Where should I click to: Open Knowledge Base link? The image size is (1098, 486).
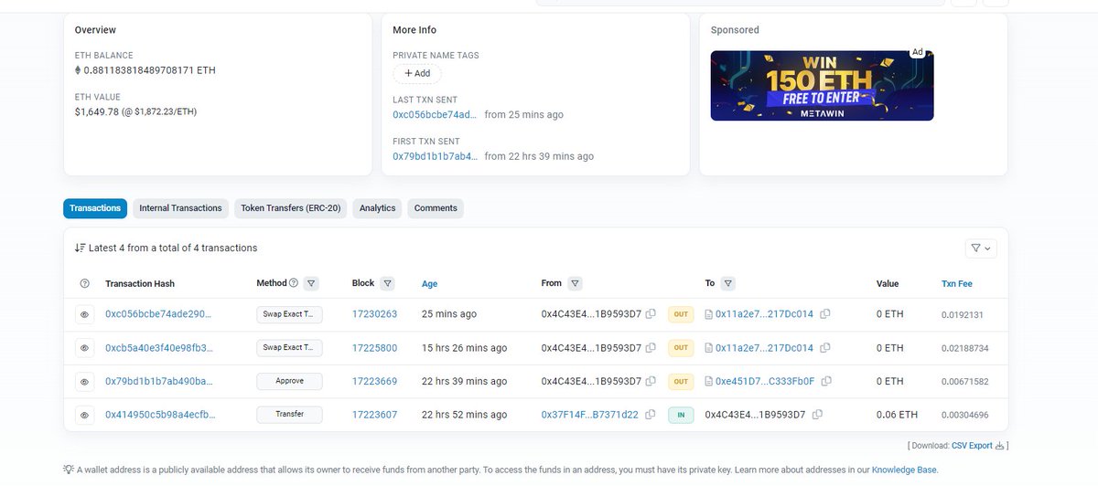tap(904, 470)
